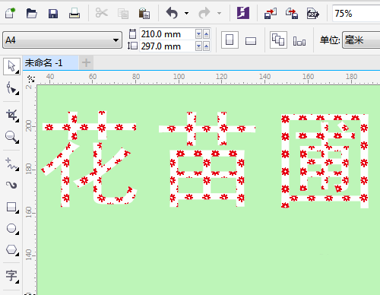Click the ruler origin corner icon
The width and height of the screenshot is (380, 295).
pyautogui.click(x=30, y=79)
